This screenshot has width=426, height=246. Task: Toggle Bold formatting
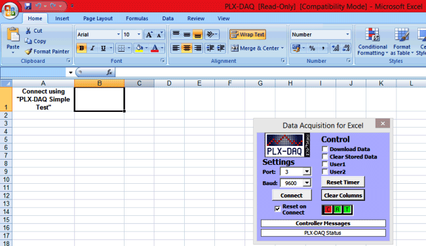pos(81,48)
